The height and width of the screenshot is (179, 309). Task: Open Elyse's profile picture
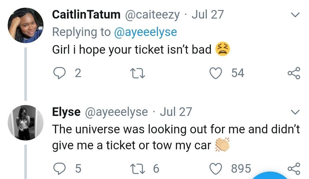pos(25,122)
